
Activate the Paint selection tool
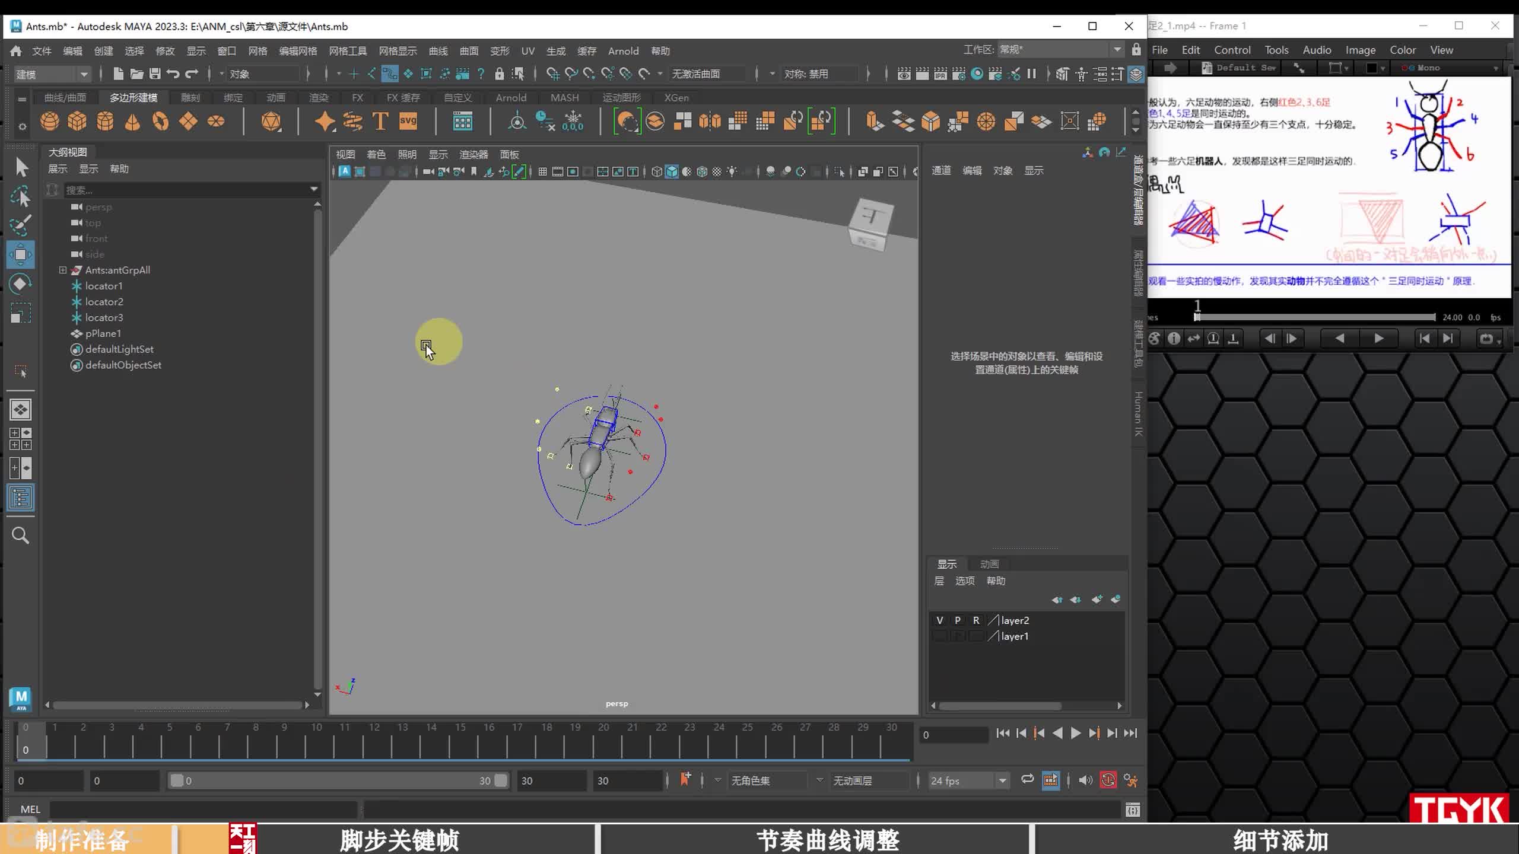pyautogui.click(x=21, y=225)
